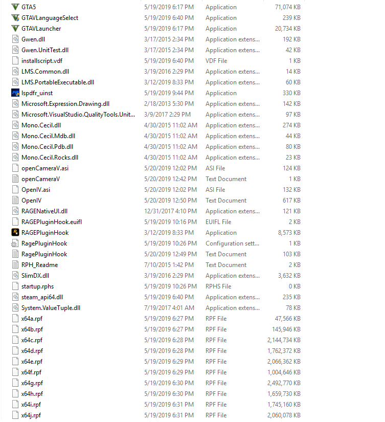Select the x64e.rpf file name
The height and width of the screenshot is (422, 385).
tap(32, 362)
